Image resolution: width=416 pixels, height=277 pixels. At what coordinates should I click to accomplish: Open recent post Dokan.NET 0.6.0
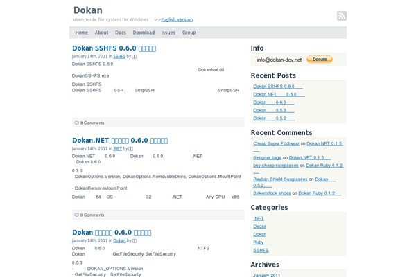tap(279, 94)
